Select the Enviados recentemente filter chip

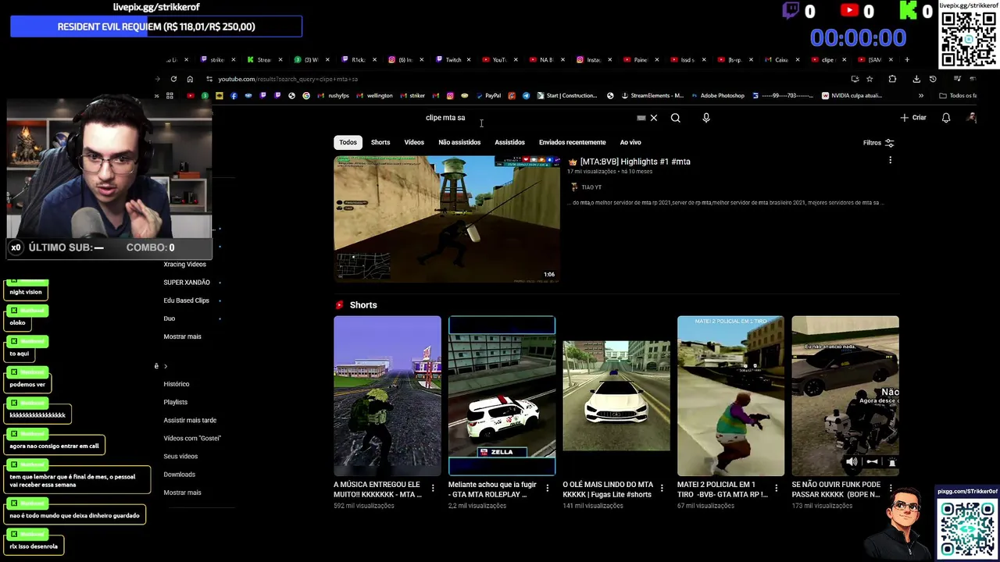[572, 142]
